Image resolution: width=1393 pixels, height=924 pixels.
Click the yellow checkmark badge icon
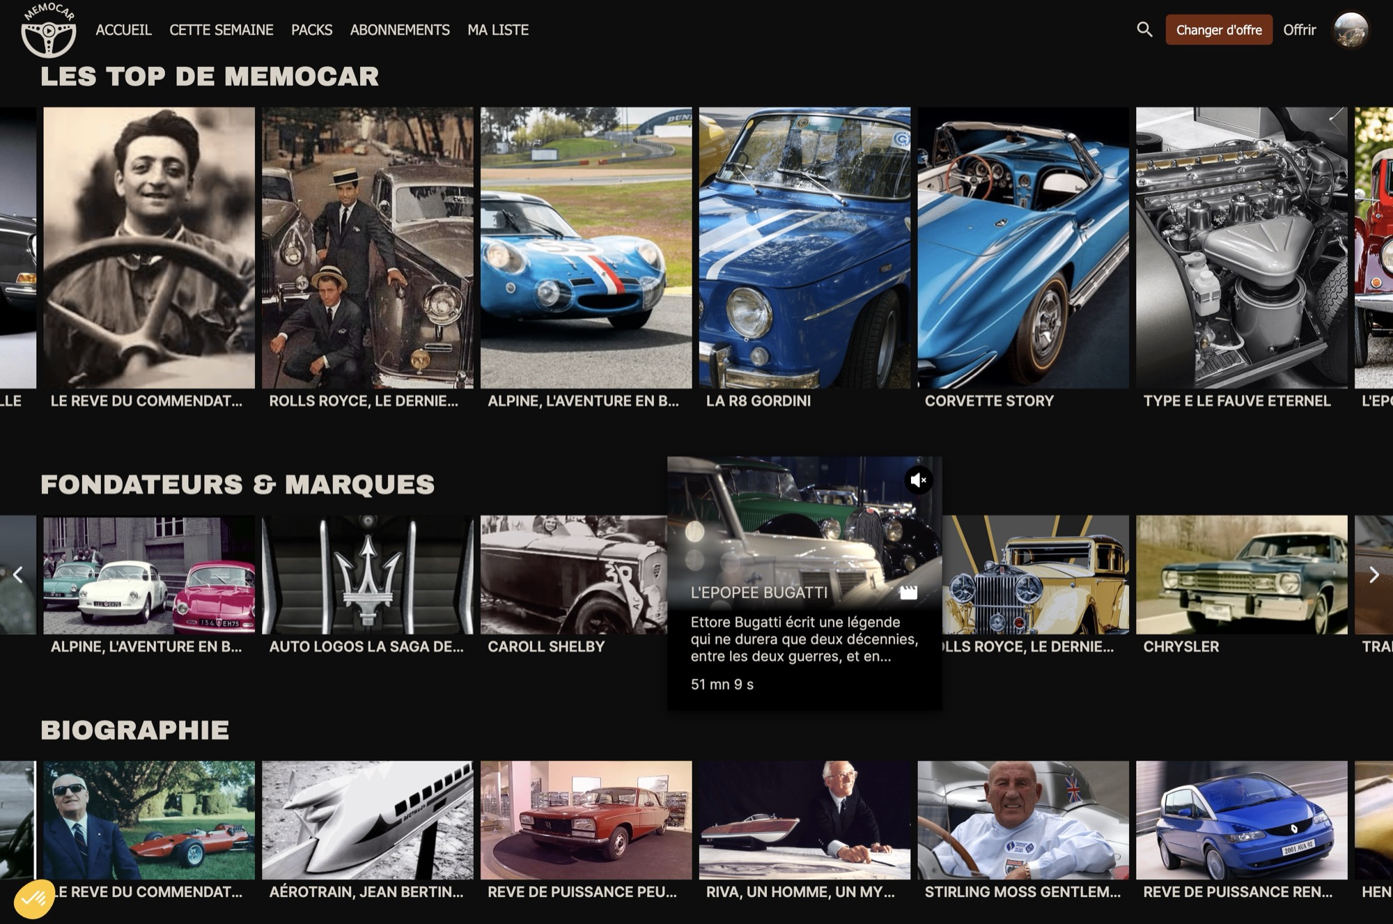(33, 899)
